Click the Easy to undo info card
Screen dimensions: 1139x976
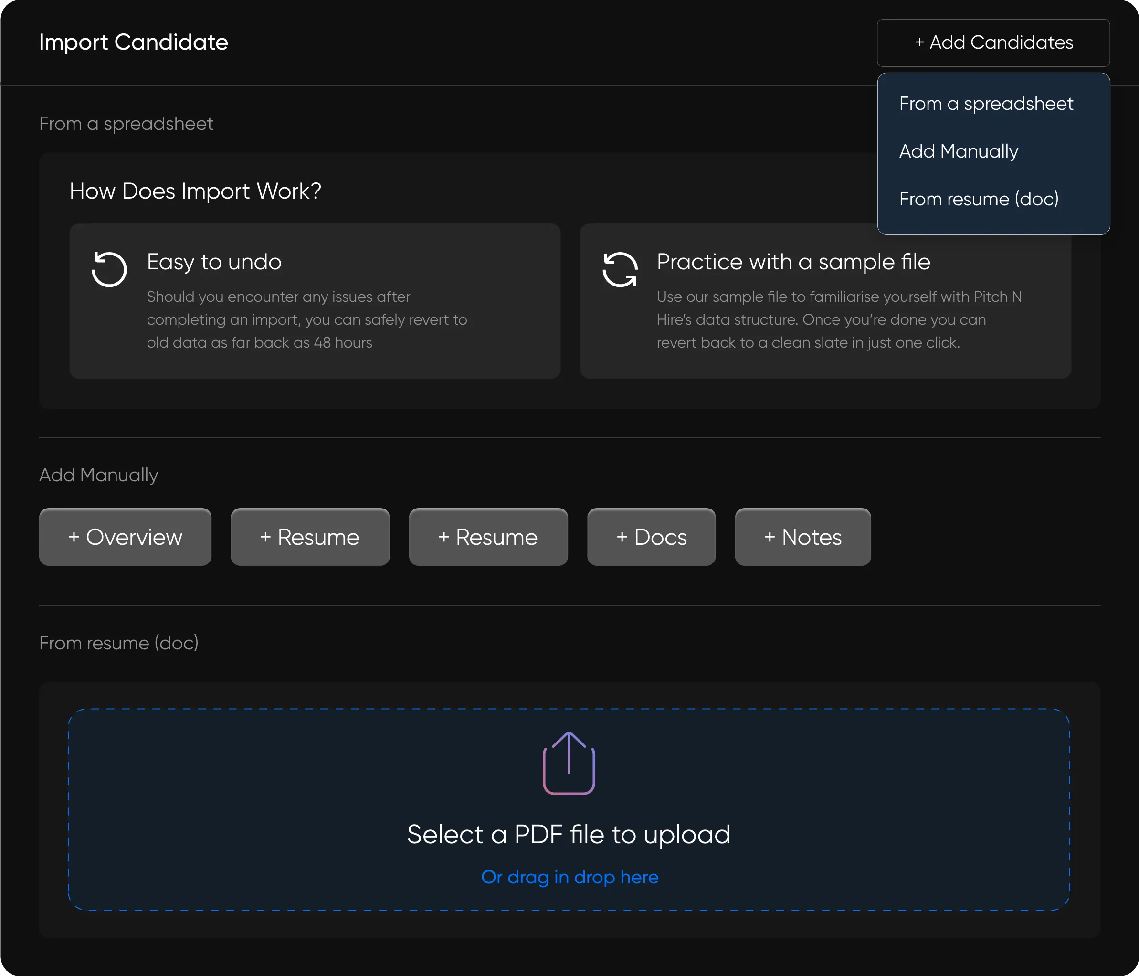pyautogui.click(x=315, y=301)
